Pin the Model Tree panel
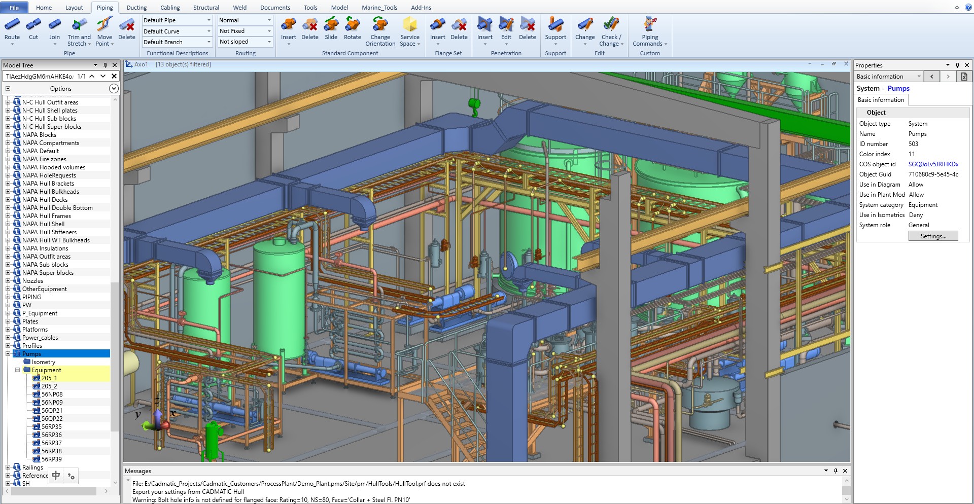Screen dimensions: 974x504 tap(105, 65)
